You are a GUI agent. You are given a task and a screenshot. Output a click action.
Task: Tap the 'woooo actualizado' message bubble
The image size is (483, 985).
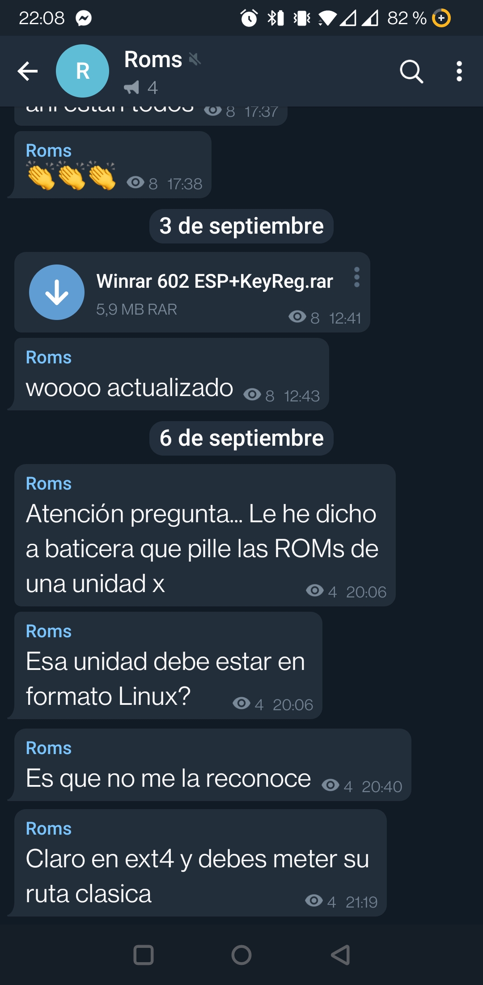click(172, 374)
